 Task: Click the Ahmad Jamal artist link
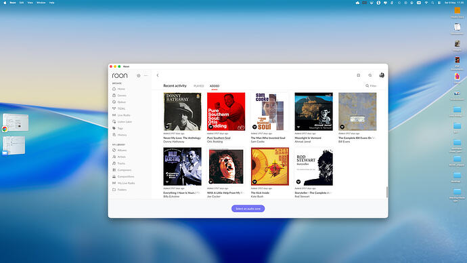pos(303,142)
